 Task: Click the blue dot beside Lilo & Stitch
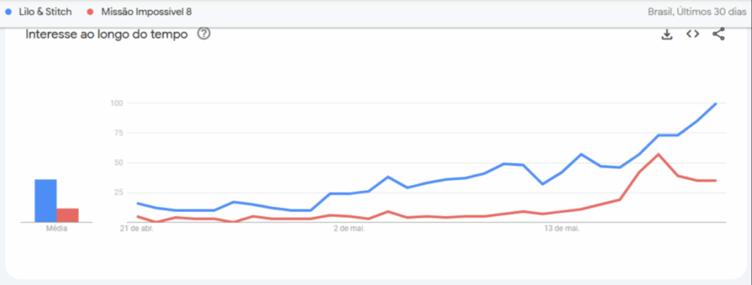point(9,12)
